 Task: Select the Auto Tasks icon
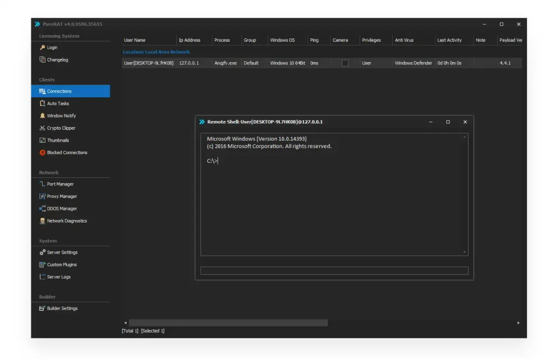click(42, 103)
